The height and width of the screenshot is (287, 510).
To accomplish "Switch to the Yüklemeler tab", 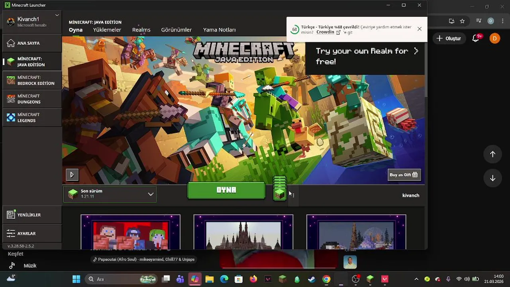I will (x=107, y=30).
